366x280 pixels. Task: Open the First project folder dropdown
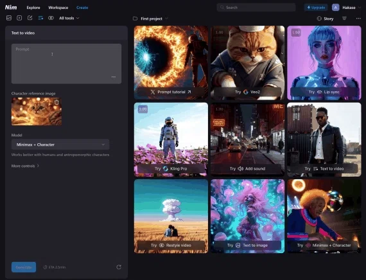point(154,19)
